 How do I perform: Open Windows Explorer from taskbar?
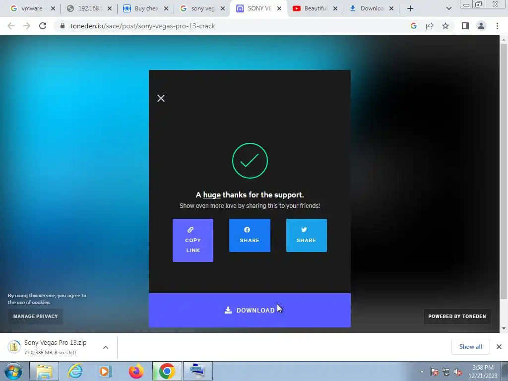point(44,371)
